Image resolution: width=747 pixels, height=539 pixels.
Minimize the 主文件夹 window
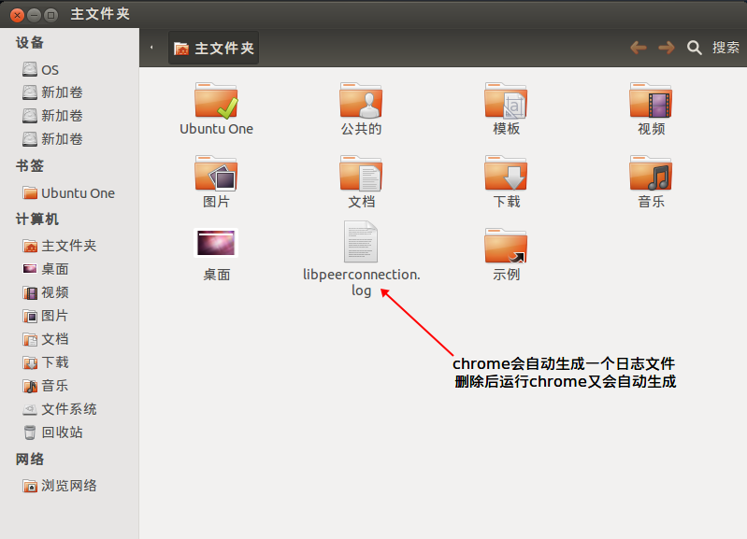[x=34, y=15]
